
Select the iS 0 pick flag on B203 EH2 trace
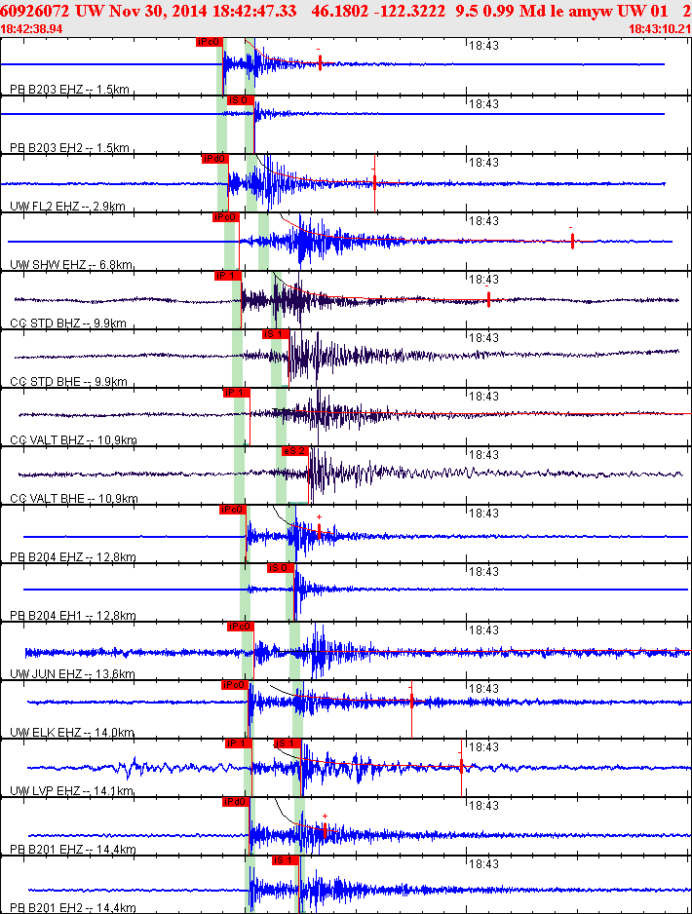240,100
